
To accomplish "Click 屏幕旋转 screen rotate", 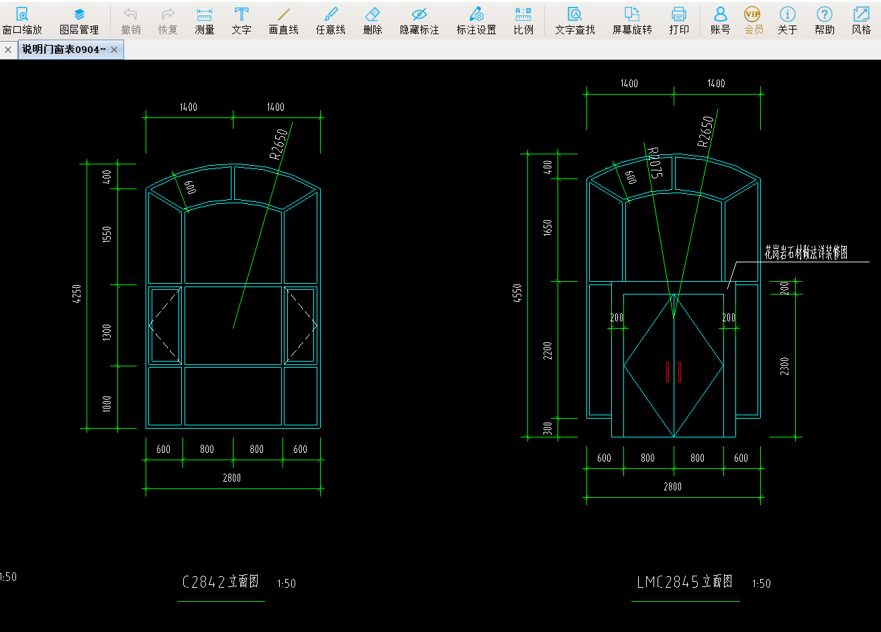I will tap(632, 21).
